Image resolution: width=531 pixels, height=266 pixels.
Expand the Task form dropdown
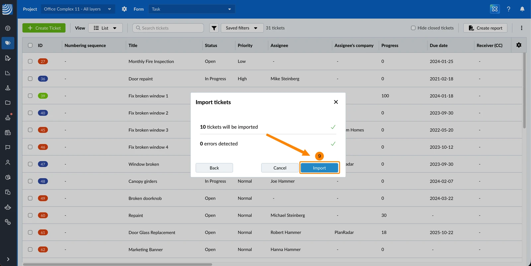[x=192, y=9]
